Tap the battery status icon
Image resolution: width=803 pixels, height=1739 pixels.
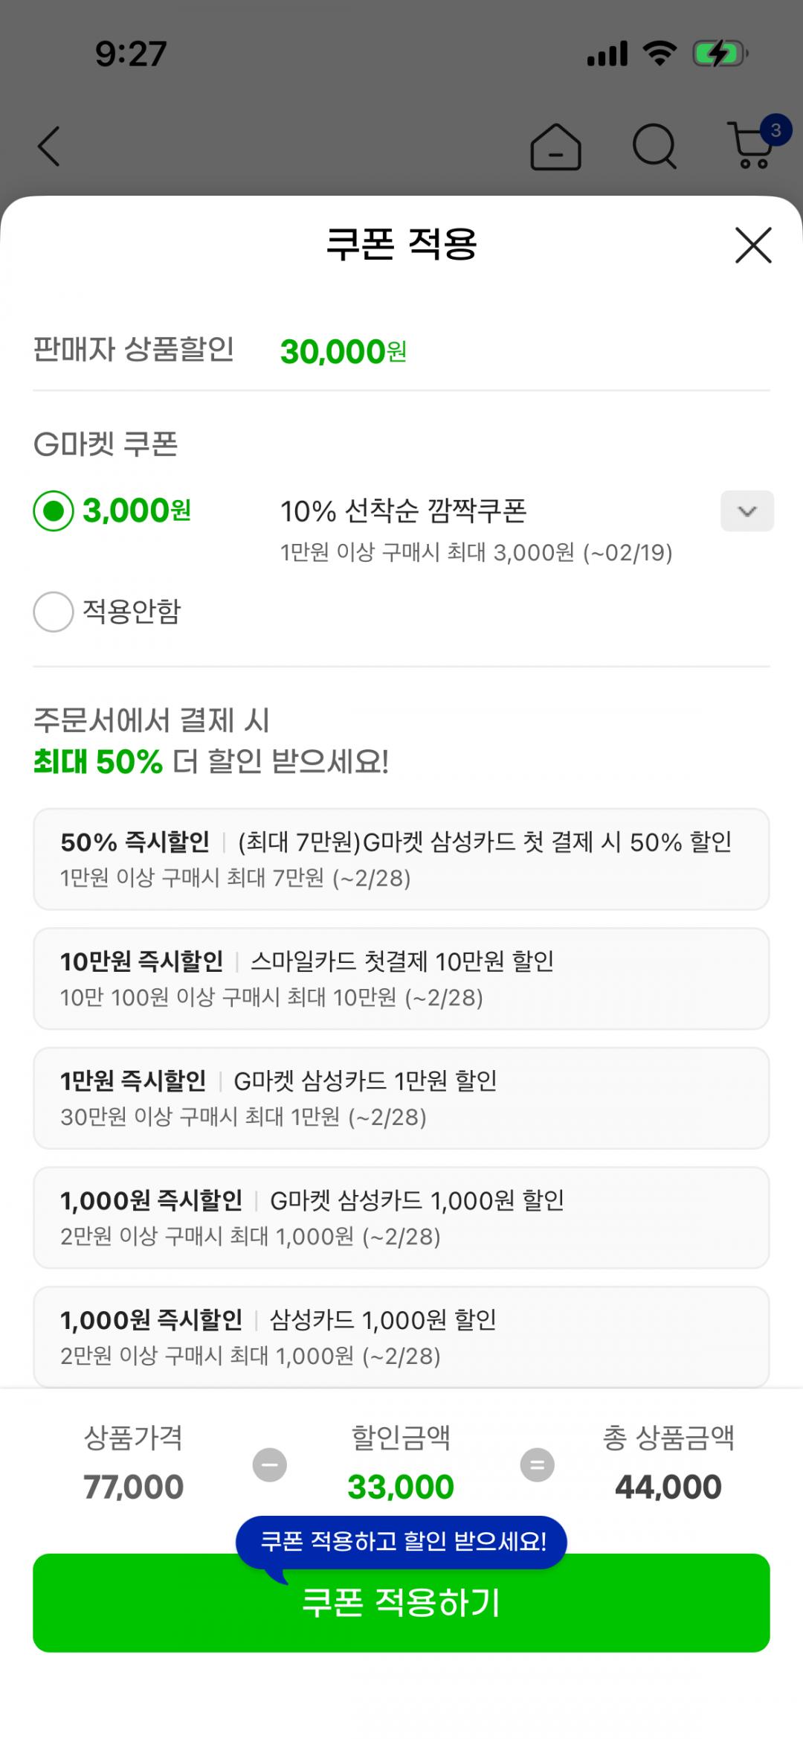point(719,54)
